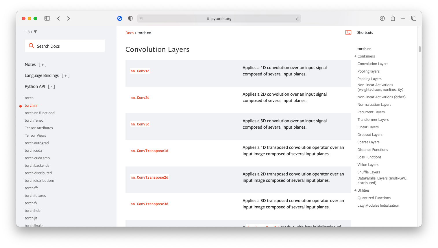Image resolution: width=438 pixels, height=248 pixels.
Task: Jump to Recurrent Layers in outline
Action: point(371,112)
